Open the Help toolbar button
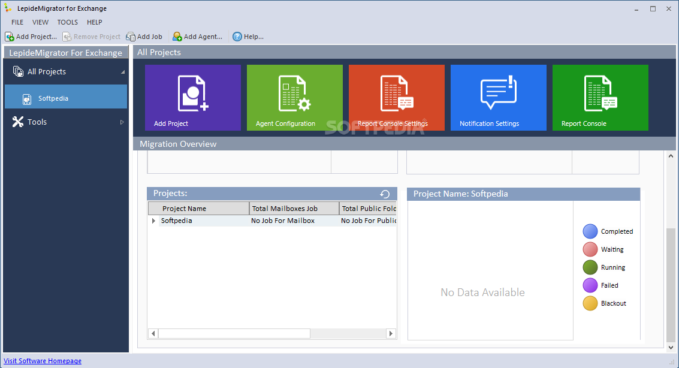The width and height of the screenshot is (679, 368). pyautogui.click(x=248, y=37)
